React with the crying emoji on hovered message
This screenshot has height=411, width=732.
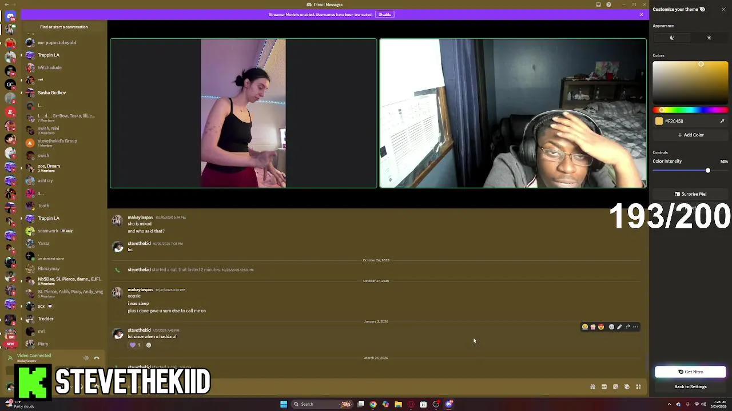coord(584,327)
